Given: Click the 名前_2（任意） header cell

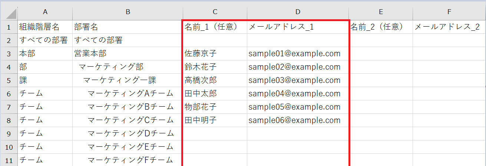Looking at the screenshot, I should pyautogui.click(x=381, y=27).
